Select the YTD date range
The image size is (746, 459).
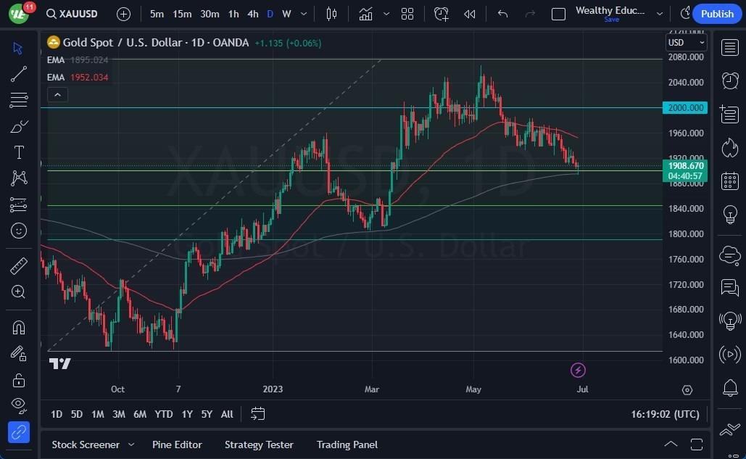coord(164,414)
